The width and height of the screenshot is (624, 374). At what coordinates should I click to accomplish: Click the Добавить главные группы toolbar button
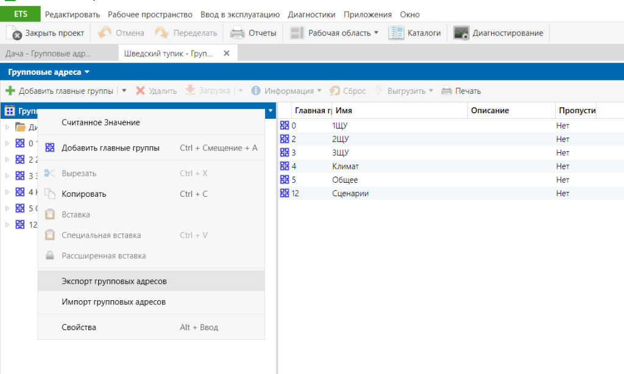tap(60, 91)
